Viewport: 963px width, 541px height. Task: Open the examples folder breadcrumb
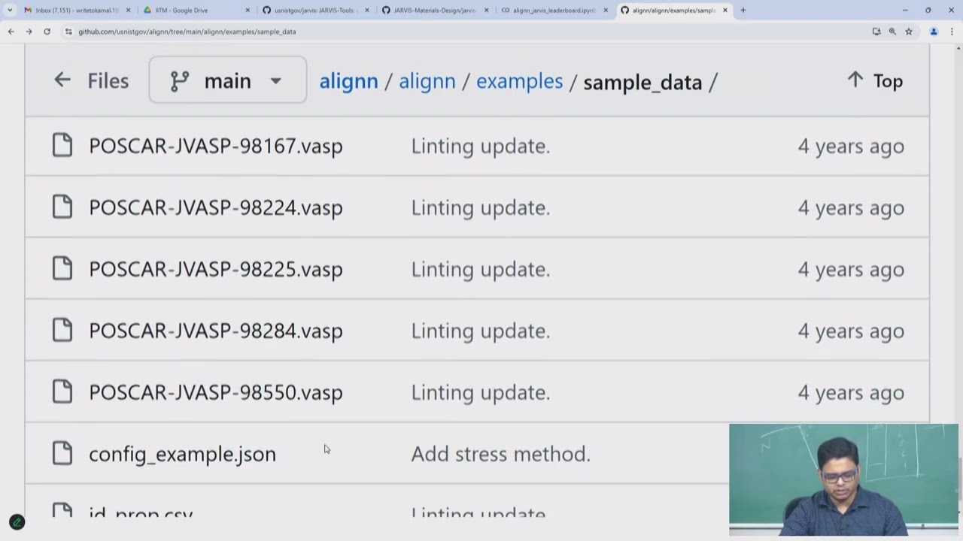tap(519, 81)
